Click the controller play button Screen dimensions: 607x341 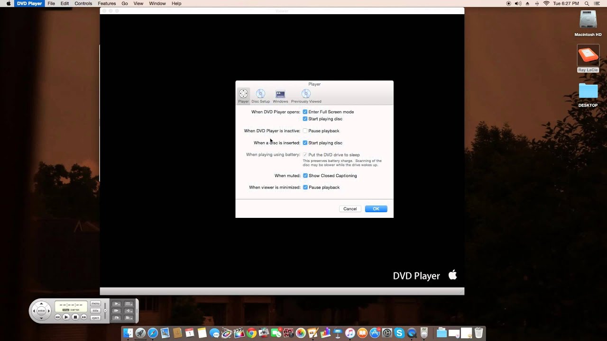point(66,317)
